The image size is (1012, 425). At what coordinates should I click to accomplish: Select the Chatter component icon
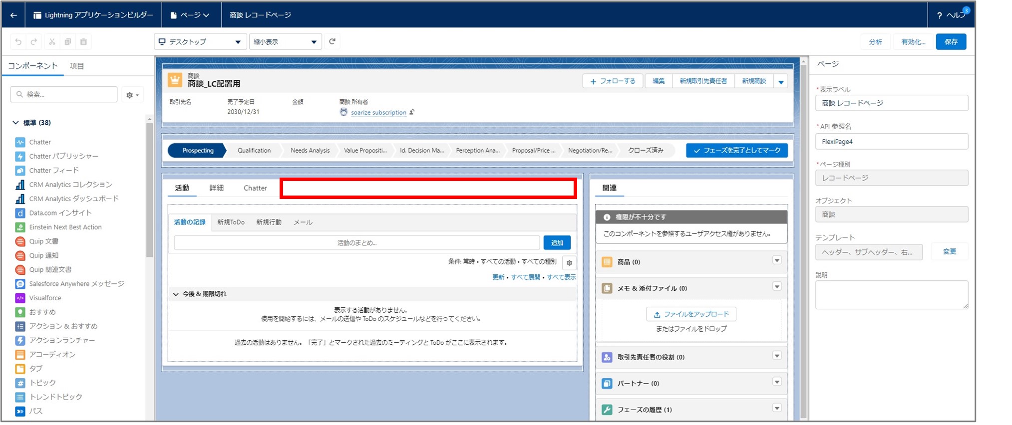20,142
